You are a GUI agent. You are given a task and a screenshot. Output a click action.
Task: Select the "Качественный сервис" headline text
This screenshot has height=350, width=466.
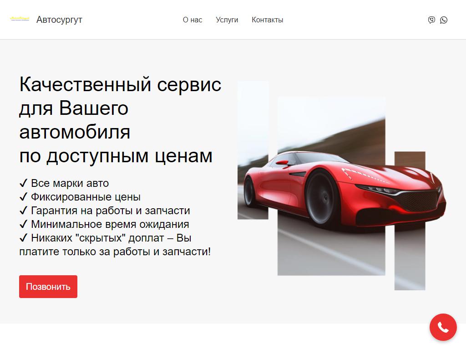120,84
